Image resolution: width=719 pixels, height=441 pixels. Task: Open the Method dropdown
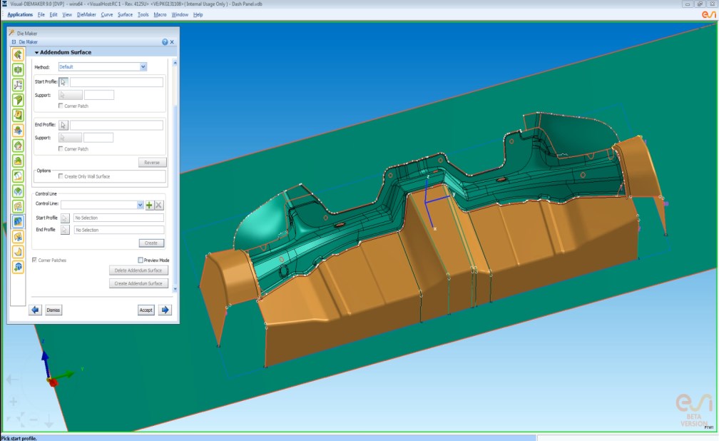(143, 66)
